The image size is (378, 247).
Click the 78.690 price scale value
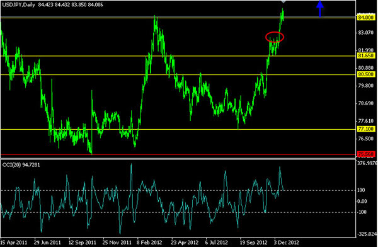tap(366, 103)
